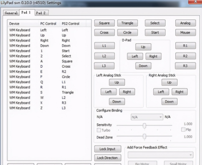This screenshot has width=202, height=165.
Task: Click Left Analog Stick Right button
Action: [x=127, y=92]
